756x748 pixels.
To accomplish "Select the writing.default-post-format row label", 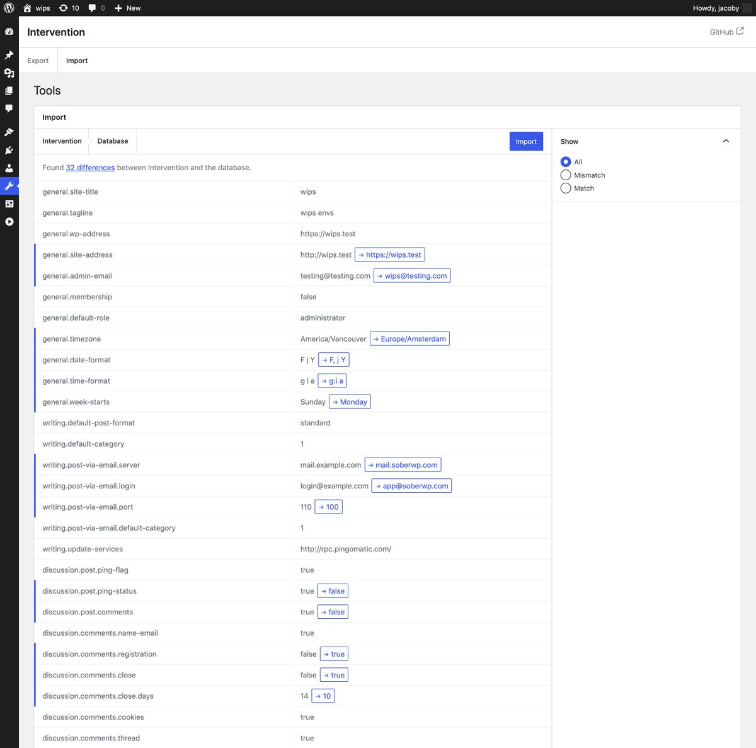I will pos(88,423).
